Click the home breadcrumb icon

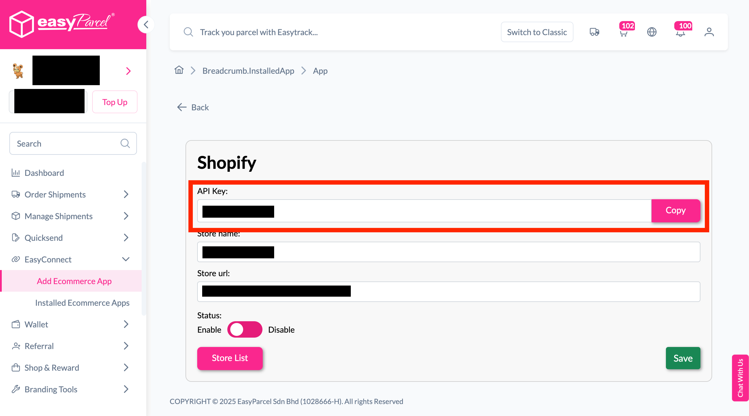pos(179,70)
